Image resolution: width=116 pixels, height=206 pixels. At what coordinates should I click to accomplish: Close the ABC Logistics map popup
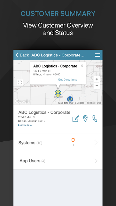tap(82, 66)
